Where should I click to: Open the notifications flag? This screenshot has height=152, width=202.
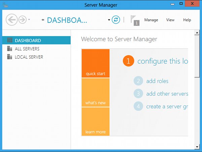coord(135,21)
